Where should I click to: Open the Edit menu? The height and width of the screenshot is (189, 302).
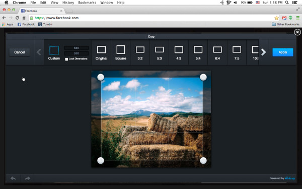pyautogui.click(x=43, y=3)
